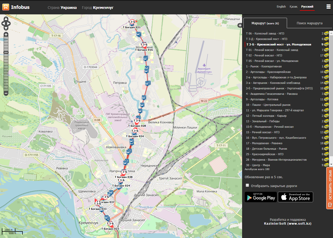
Task: Switch language to English
Action: (x=281, y=7)
